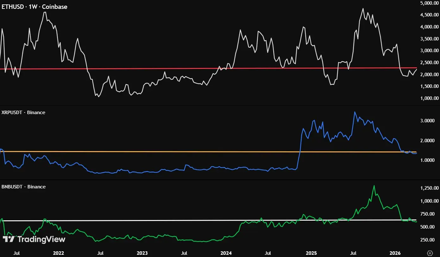Click the 2022 label on the time axis
440x257 pixels.
(x=59, y=253)
